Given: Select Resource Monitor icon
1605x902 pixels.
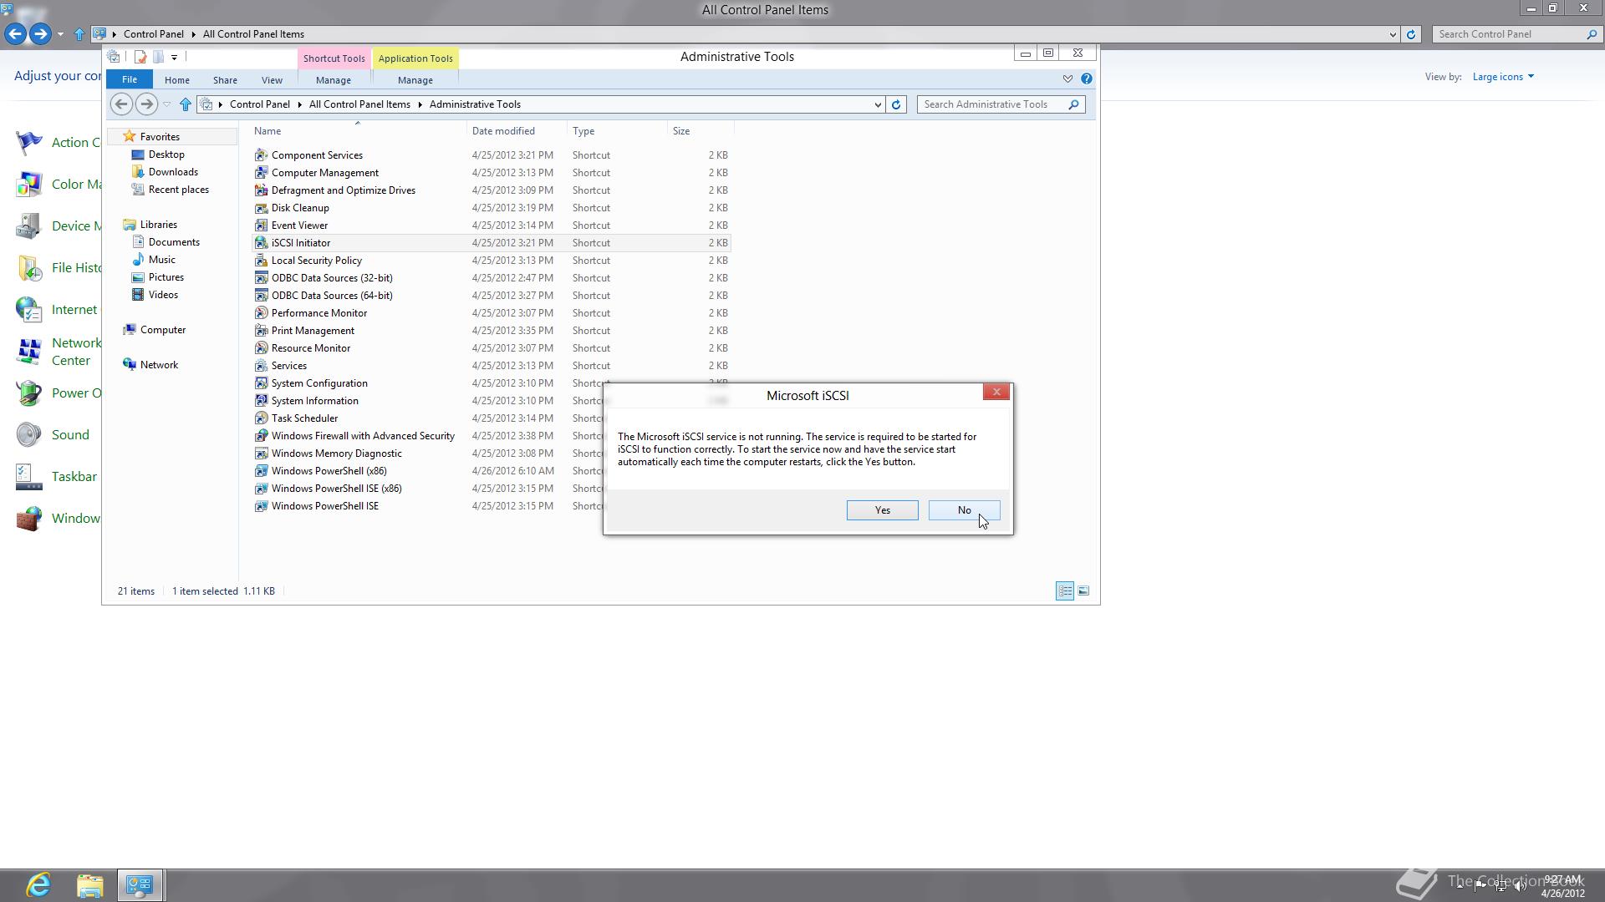Looking at the screenshot, I should click(x=261, y=348).
